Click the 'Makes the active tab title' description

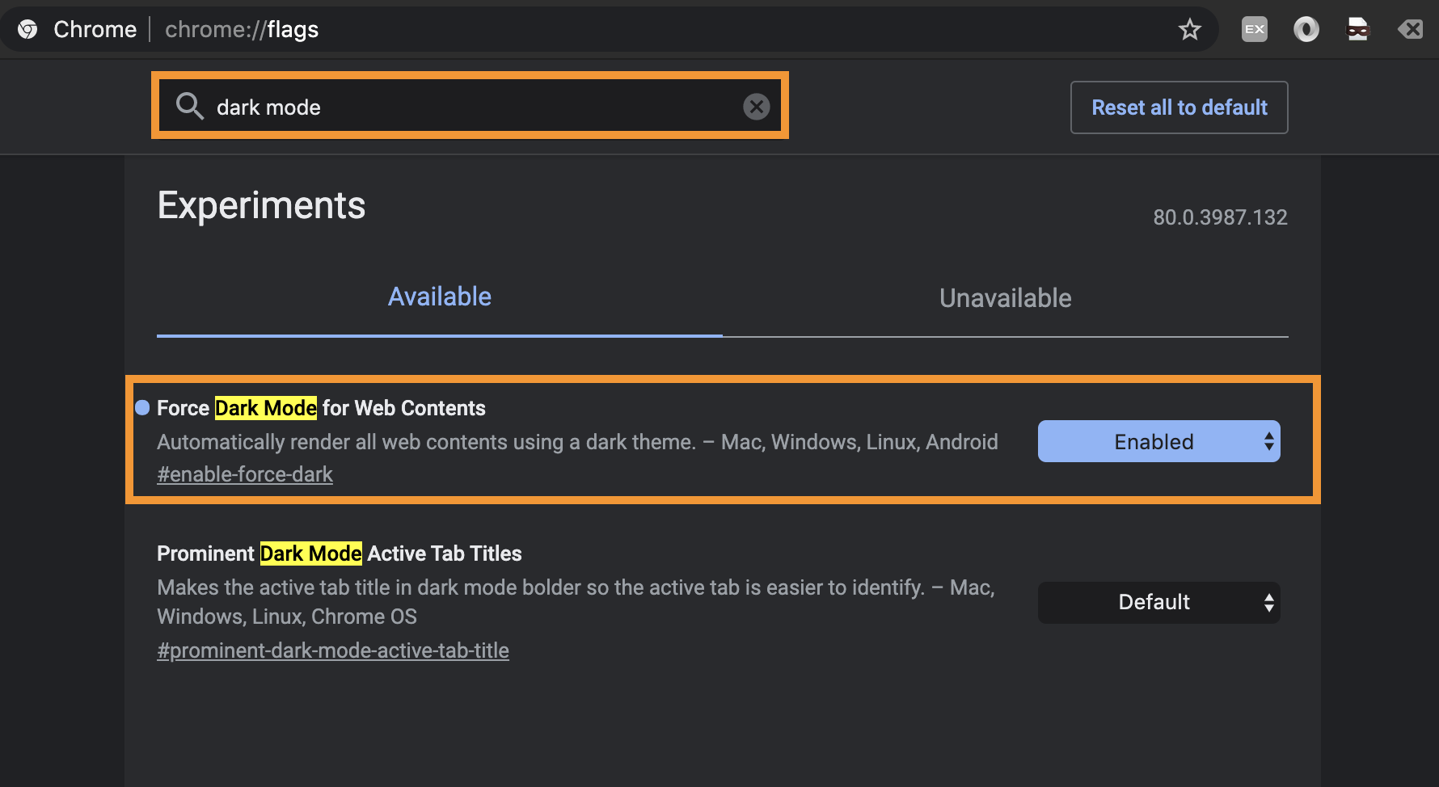point(576,602)
